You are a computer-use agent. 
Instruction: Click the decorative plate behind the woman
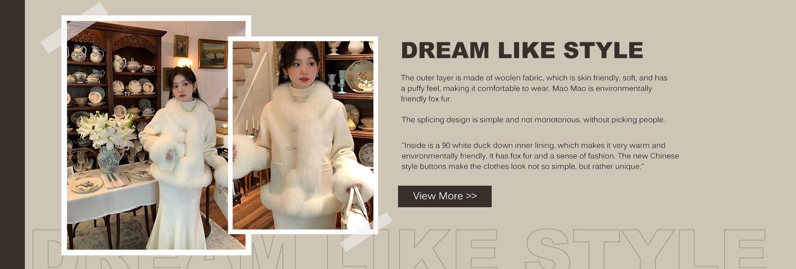[359, 75]
